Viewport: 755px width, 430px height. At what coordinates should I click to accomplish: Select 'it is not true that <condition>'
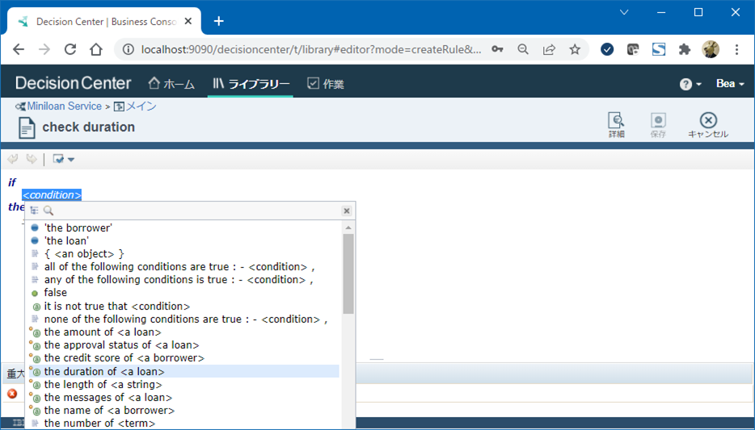pos(117,306)
